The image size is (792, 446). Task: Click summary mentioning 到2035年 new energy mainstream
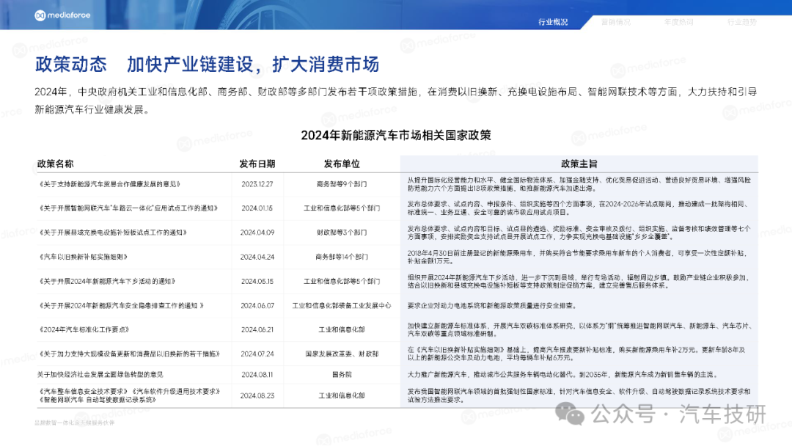(562, 375)
